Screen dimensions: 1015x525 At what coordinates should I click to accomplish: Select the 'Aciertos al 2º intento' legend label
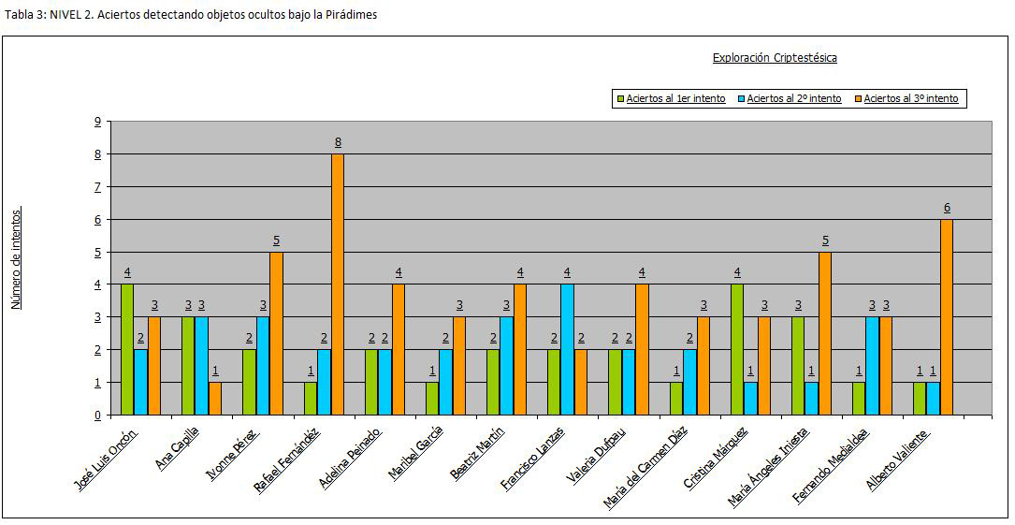pyautogui.click(x=794, y=98)
